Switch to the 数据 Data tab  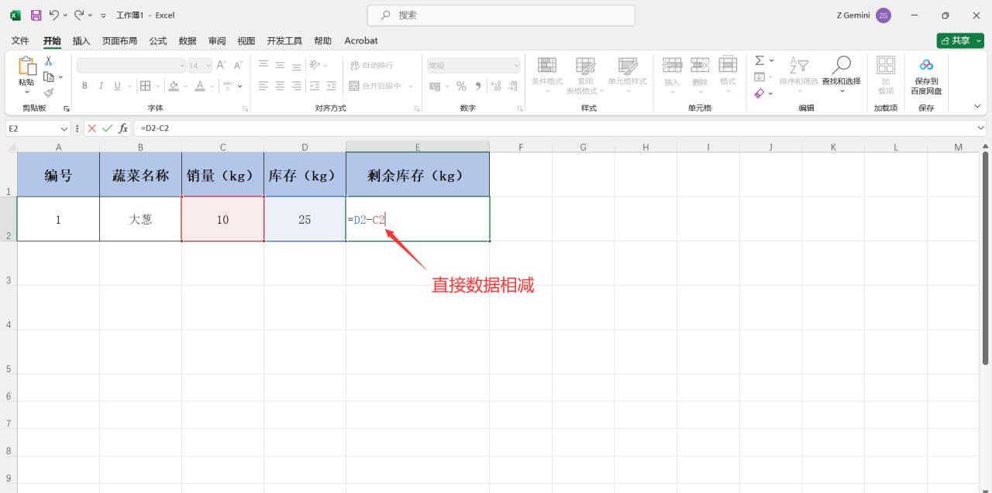coord(188,40)
